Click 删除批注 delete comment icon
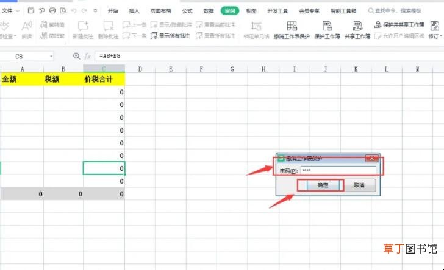 click(108, 30)
